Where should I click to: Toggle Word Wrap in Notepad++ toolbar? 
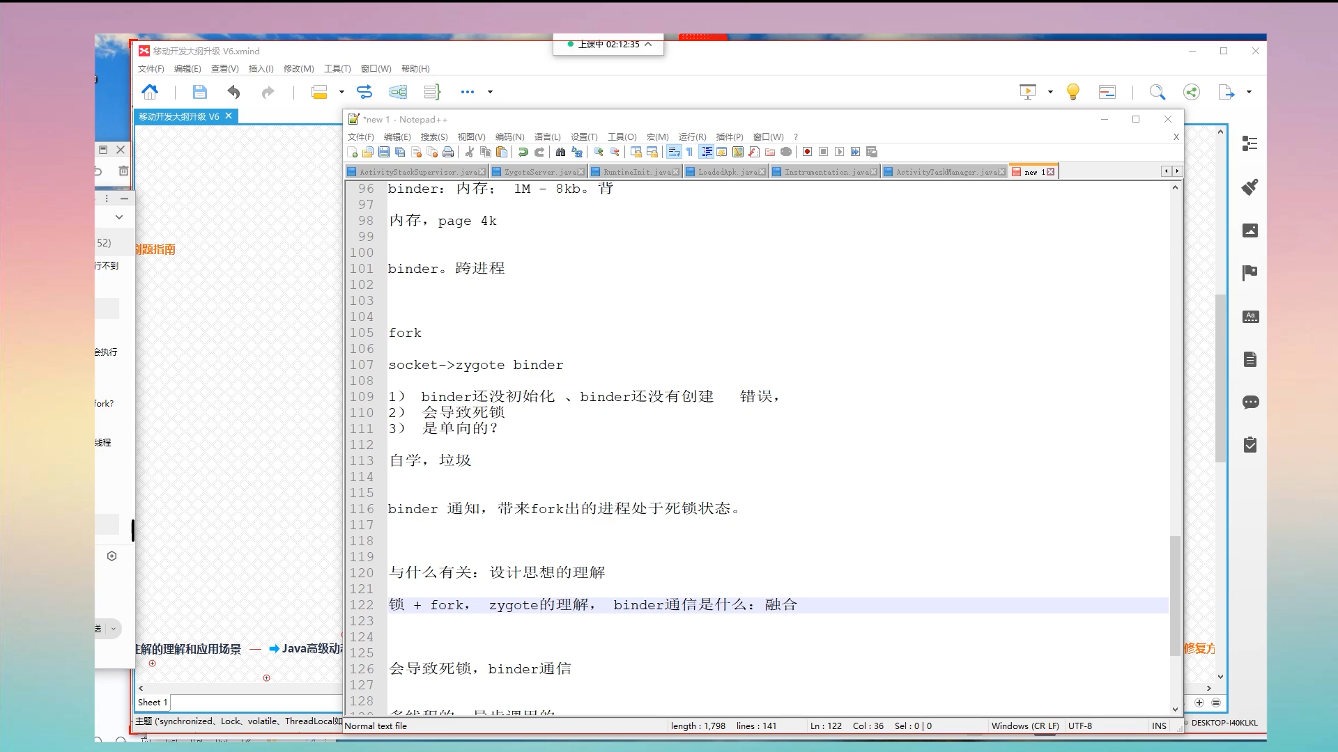click(673, 152)
